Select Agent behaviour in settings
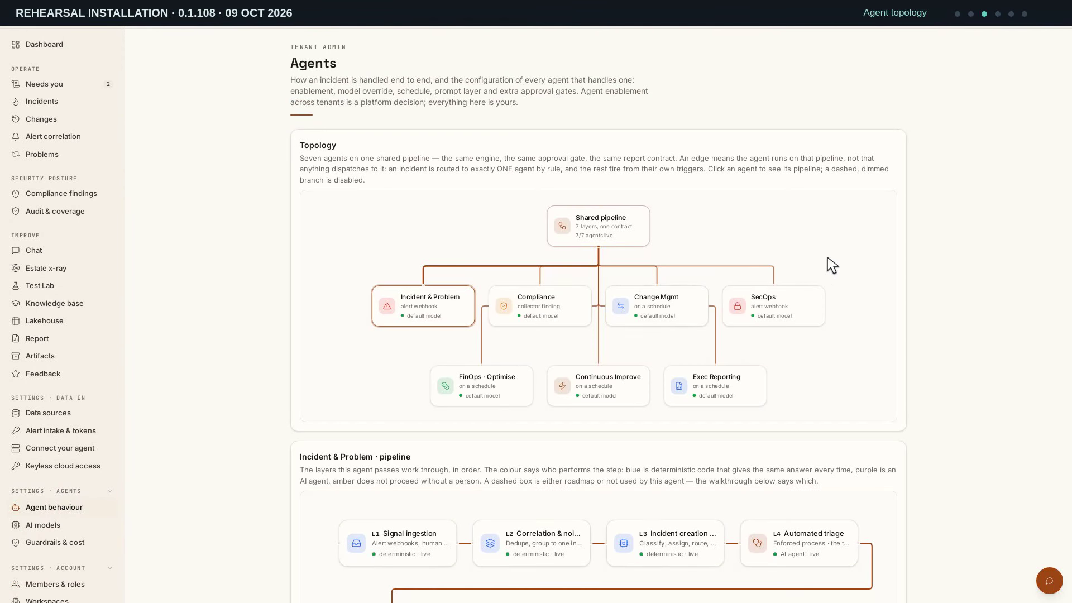This screenshot has width=1072, height=603. (x=62, y=508)
